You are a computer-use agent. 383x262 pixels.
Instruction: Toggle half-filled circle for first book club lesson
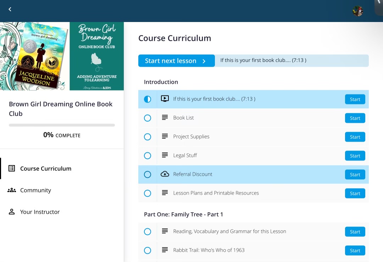coord(148,99)
